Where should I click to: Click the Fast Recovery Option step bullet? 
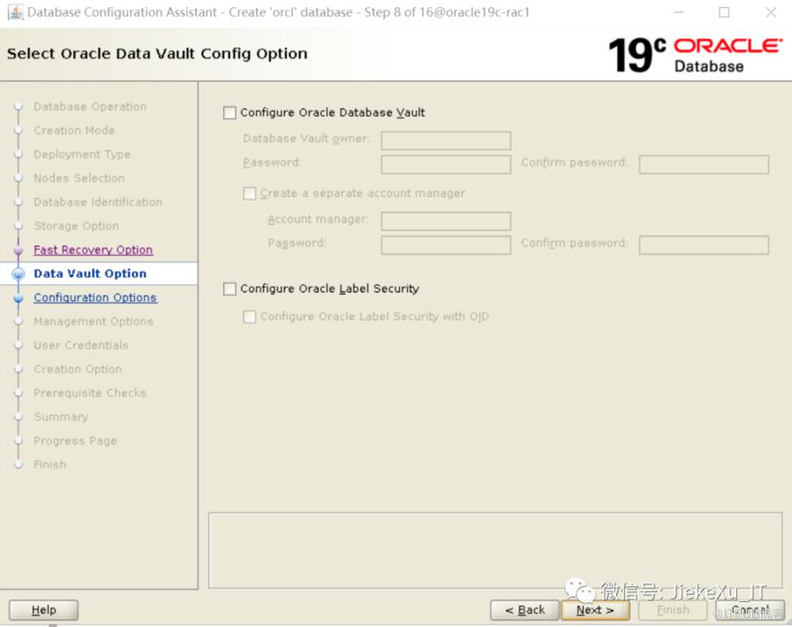tap(19, 250)
